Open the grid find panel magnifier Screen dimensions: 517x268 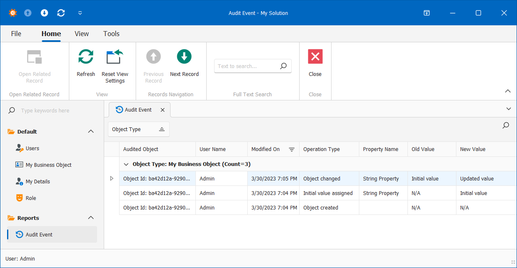coord(506,125)
